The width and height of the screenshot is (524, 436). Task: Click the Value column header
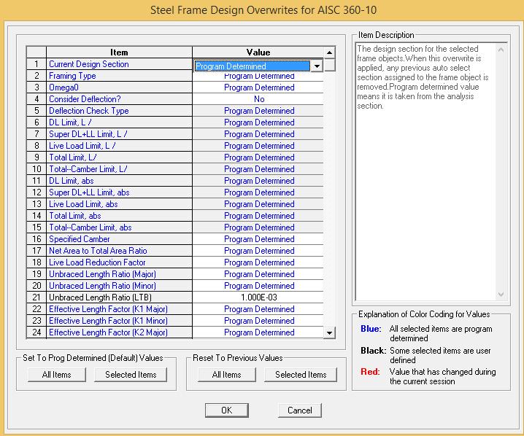[x=258, y=52]
